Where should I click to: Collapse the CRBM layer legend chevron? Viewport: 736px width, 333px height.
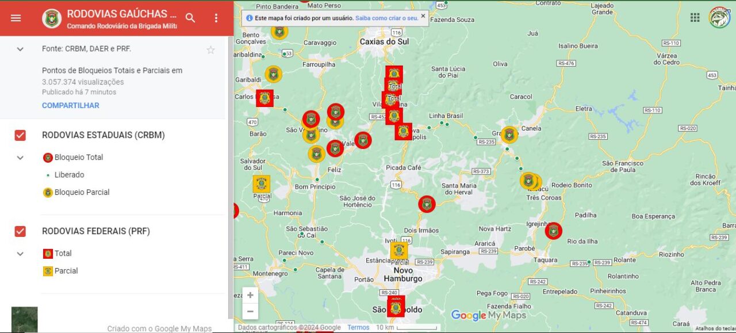pos(20,158)
